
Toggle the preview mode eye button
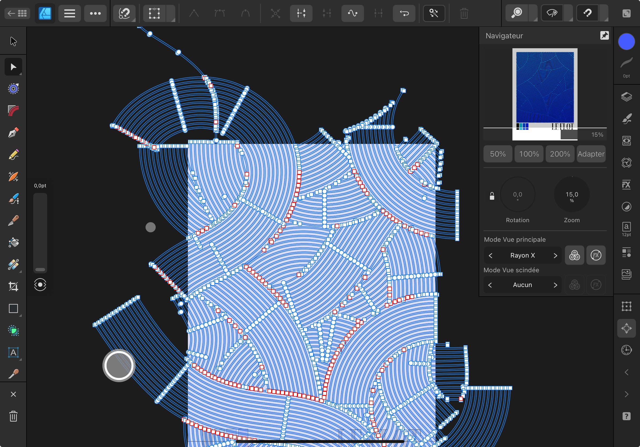552,13
